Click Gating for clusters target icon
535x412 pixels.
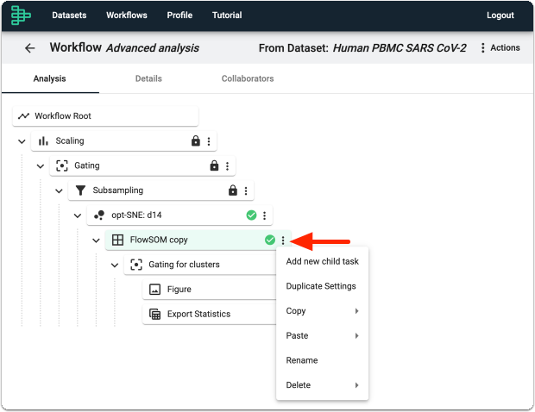(x=136, y=265)
